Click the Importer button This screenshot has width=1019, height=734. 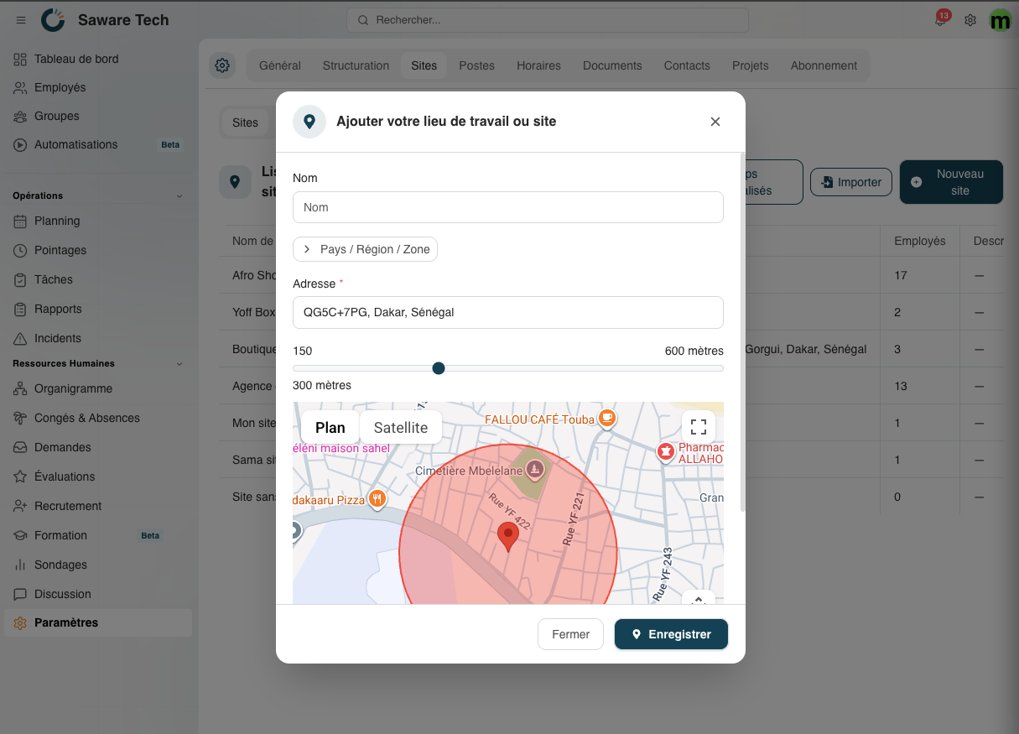pos(851,182)
